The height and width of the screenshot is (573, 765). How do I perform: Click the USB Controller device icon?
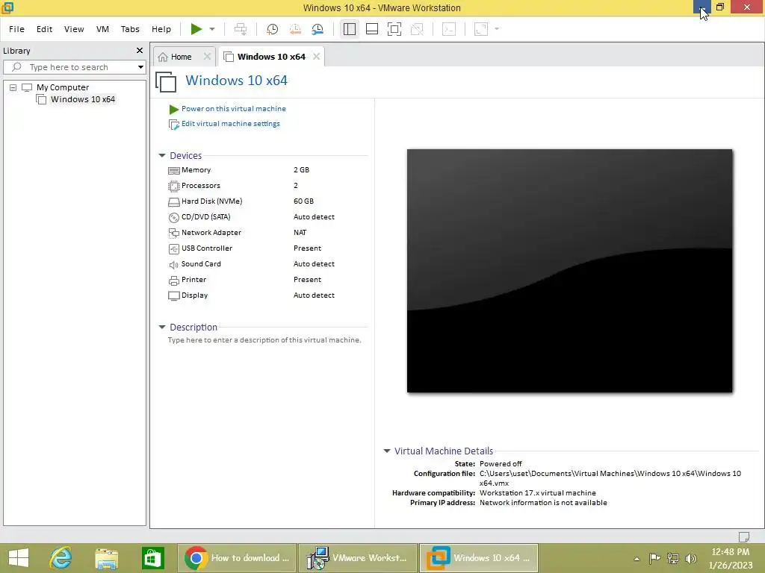pyautogui.click(x=173, y=249)
